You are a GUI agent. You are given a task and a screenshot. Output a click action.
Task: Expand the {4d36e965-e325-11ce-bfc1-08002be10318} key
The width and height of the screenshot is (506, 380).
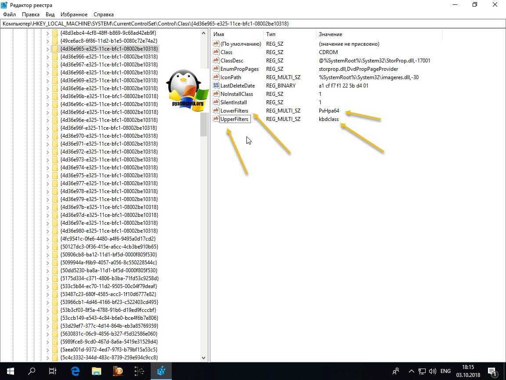[47, 49]
